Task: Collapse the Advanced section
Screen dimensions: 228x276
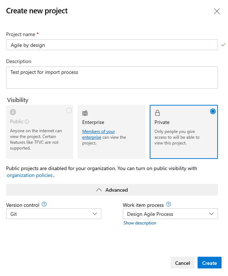Action: click(112, 190)
